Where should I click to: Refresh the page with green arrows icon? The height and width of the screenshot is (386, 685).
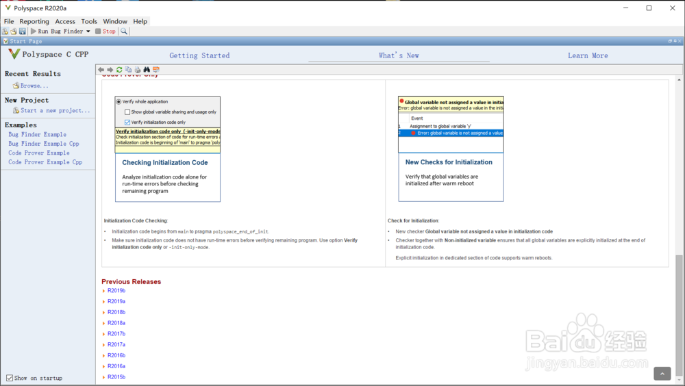[x=119, y=69]
